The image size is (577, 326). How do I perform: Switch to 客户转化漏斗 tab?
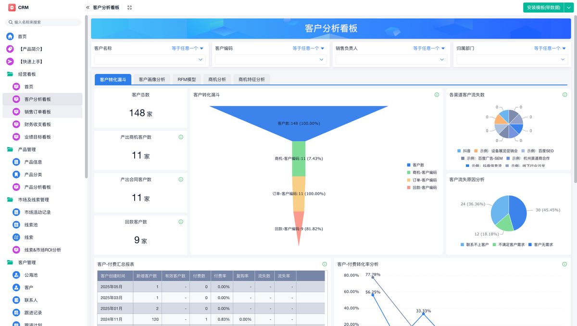click(113, 79)
